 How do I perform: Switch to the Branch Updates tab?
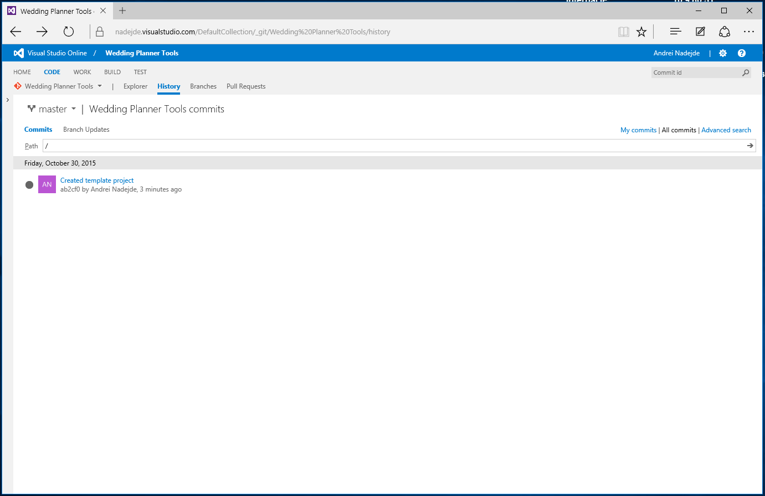tap(86, 130)
